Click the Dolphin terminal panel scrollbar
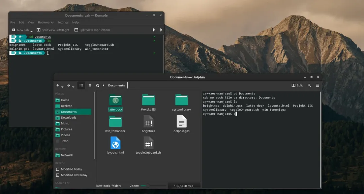Screen dimensions: 364x194 coord(321,140)
